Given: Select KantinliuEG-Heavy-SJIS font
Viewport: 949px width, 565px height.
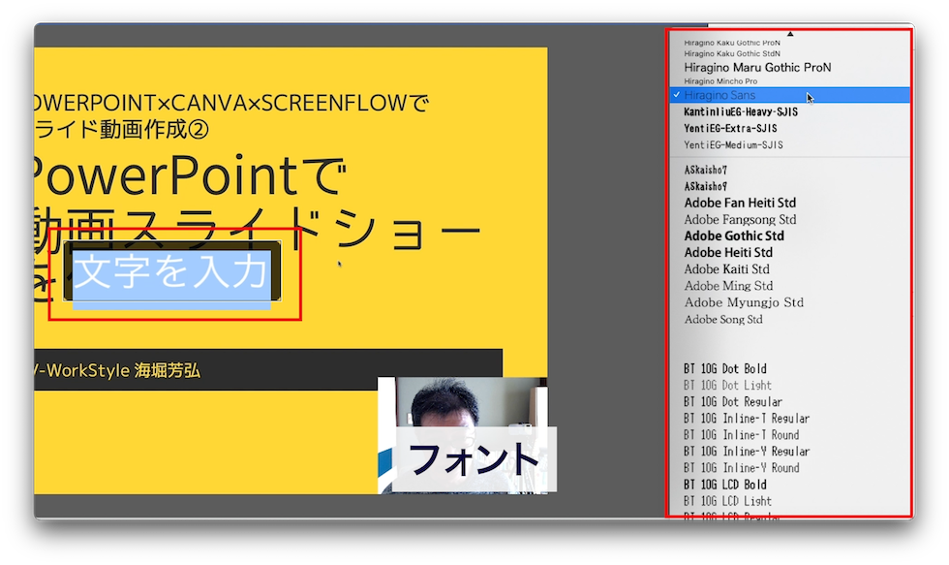Looking at the screenshot, I should [x=740, y=112].
